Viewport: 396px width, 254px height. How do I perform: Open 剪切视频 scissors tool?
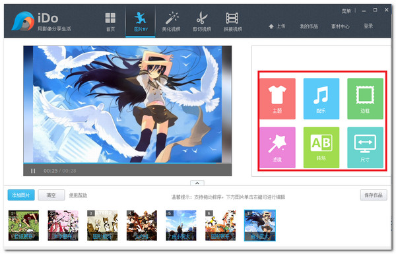point(202,22)
